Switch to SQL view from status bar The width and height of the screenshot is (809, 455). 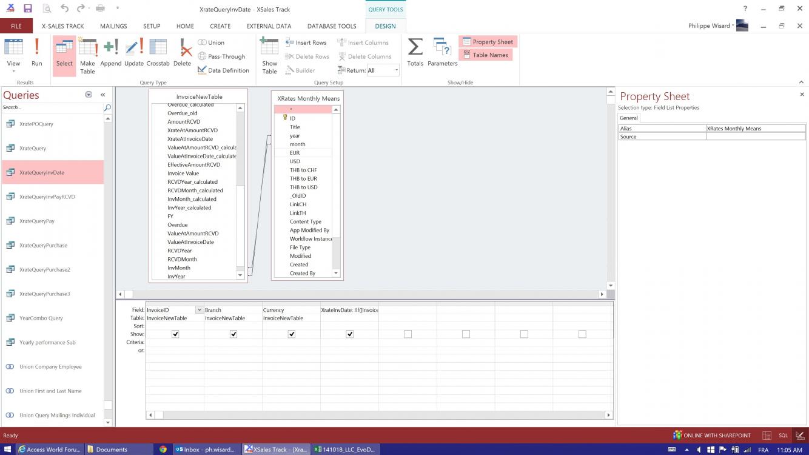pos(783,435)
